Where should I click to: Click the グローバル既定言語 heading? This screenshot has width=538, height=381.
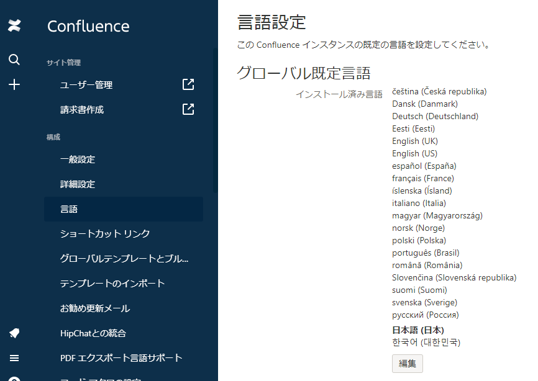click(304, 73)
